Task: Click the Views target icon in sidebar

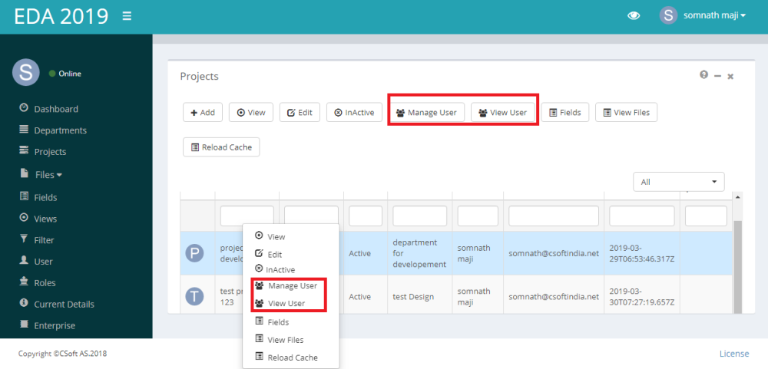Action: (24, 217)
